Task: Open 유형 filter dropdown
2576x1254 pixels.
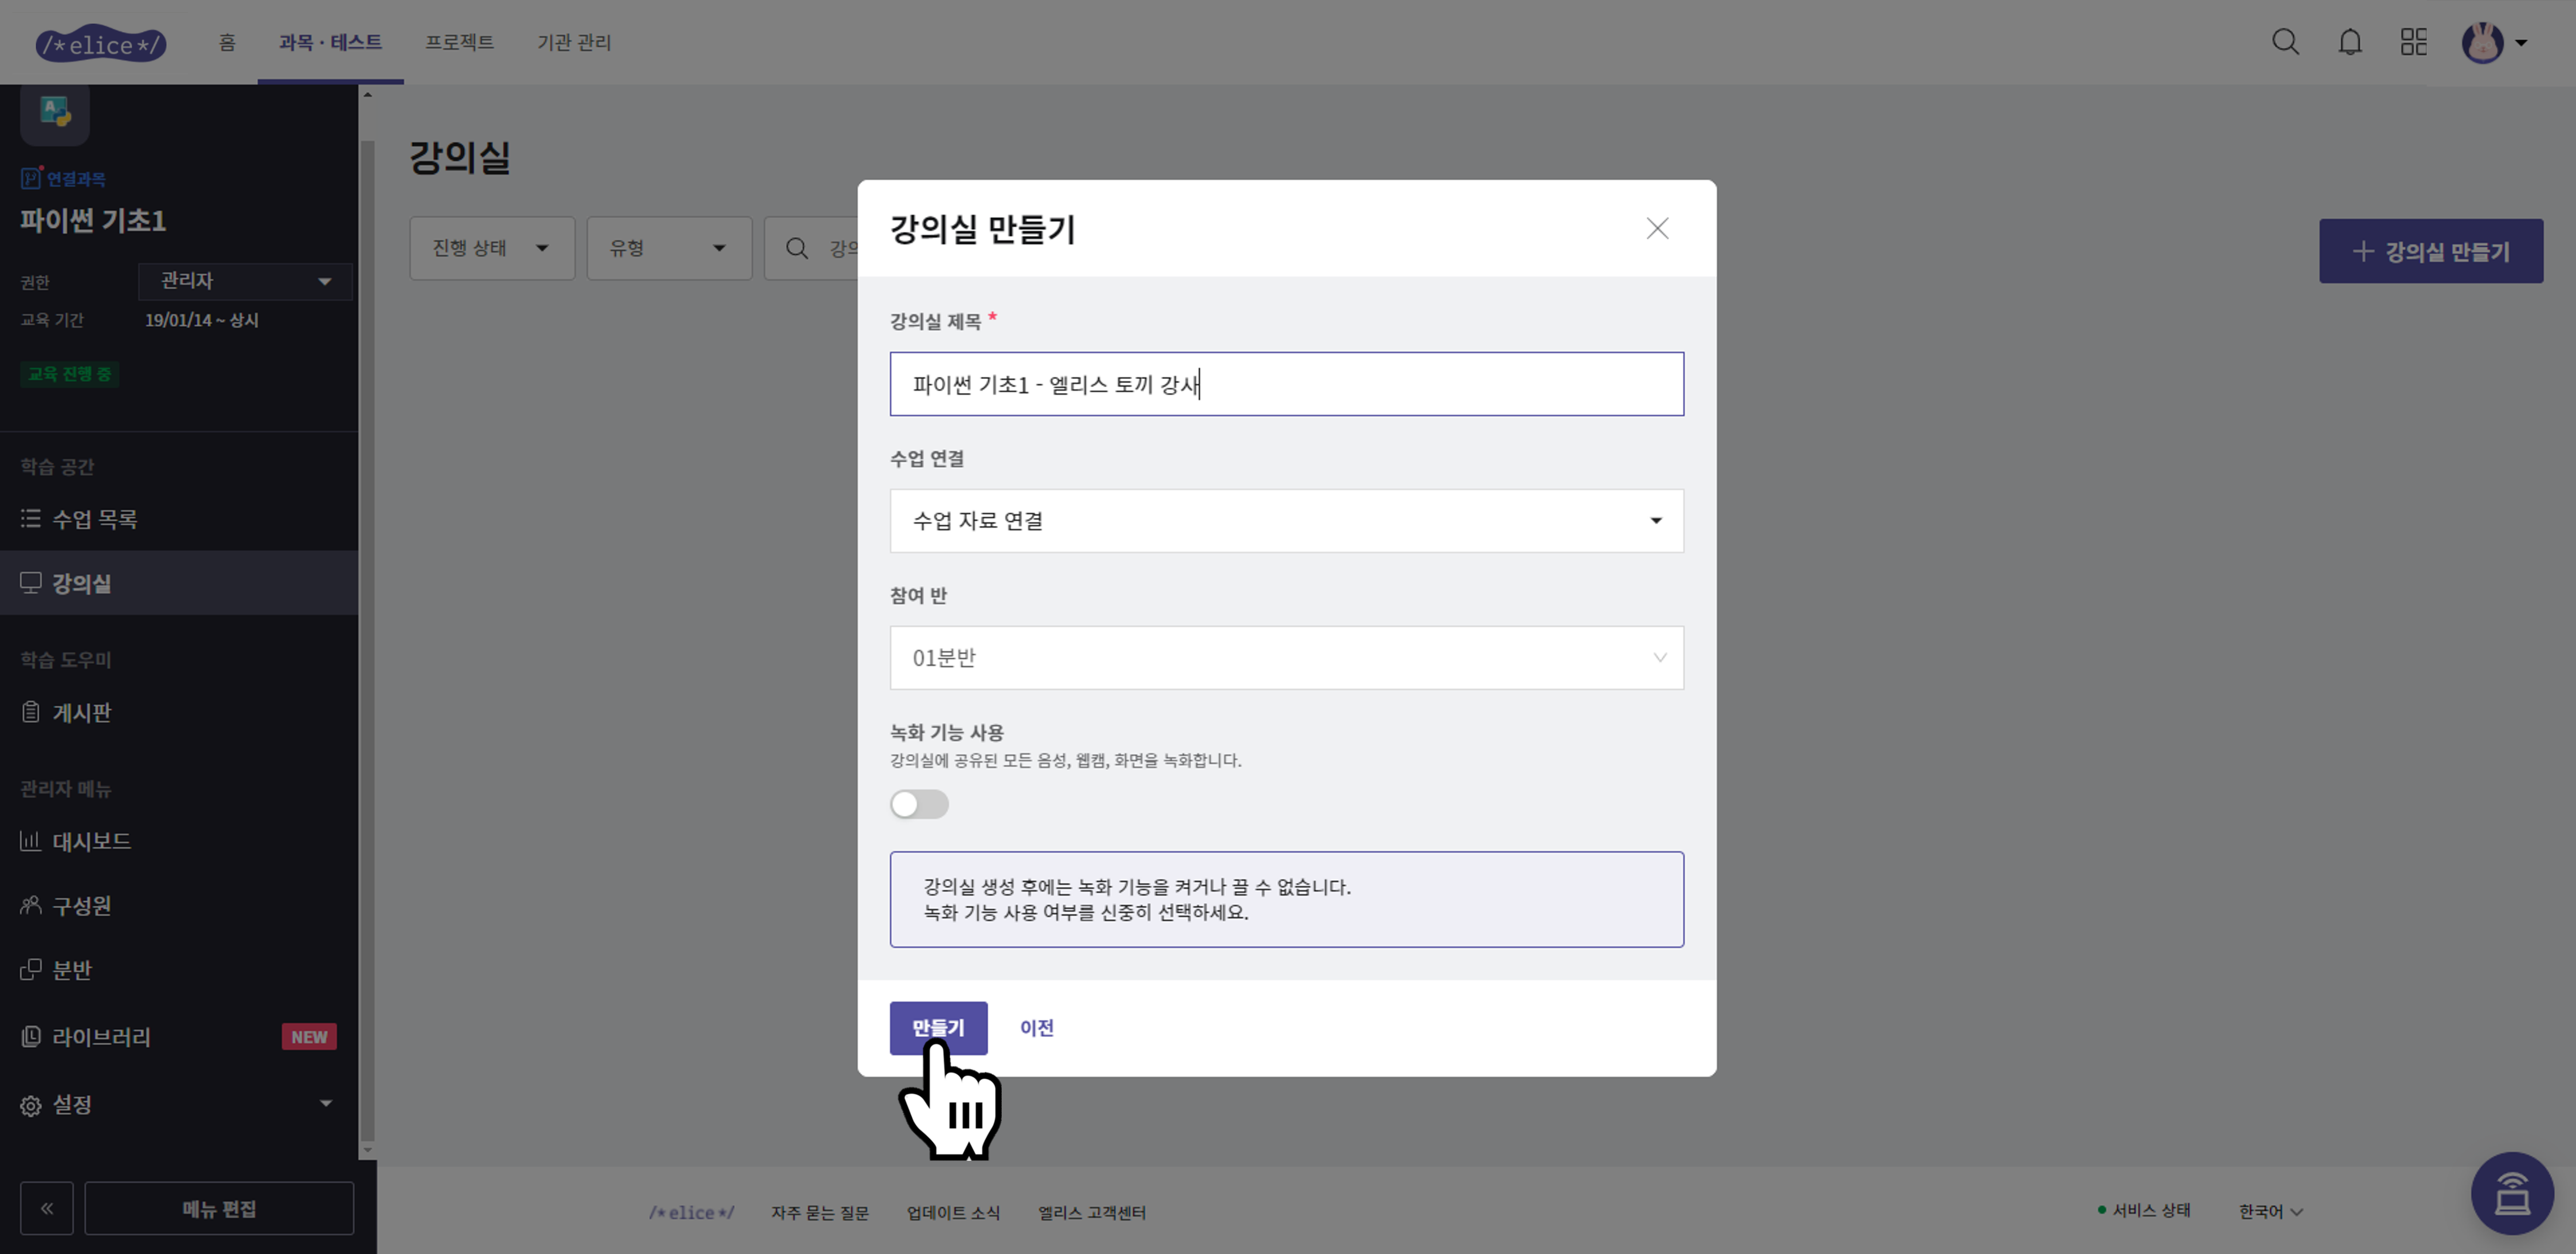Action: coord(669,248)
